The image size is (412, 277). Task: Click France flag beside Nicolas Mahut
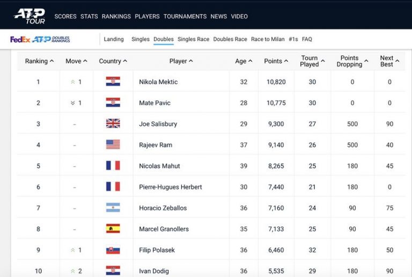coord(113,166)
